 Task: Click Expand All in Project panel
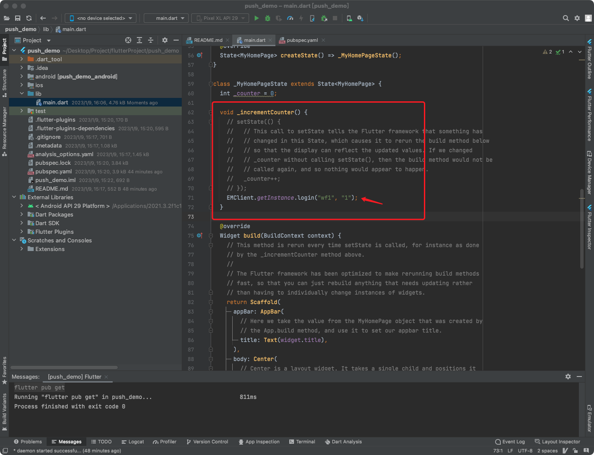(x=139, y=40)
